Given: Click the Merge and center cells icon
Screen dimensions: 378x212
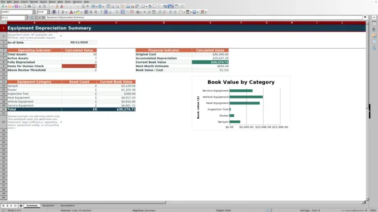Looking at the screenshot, I should (123, 12).
